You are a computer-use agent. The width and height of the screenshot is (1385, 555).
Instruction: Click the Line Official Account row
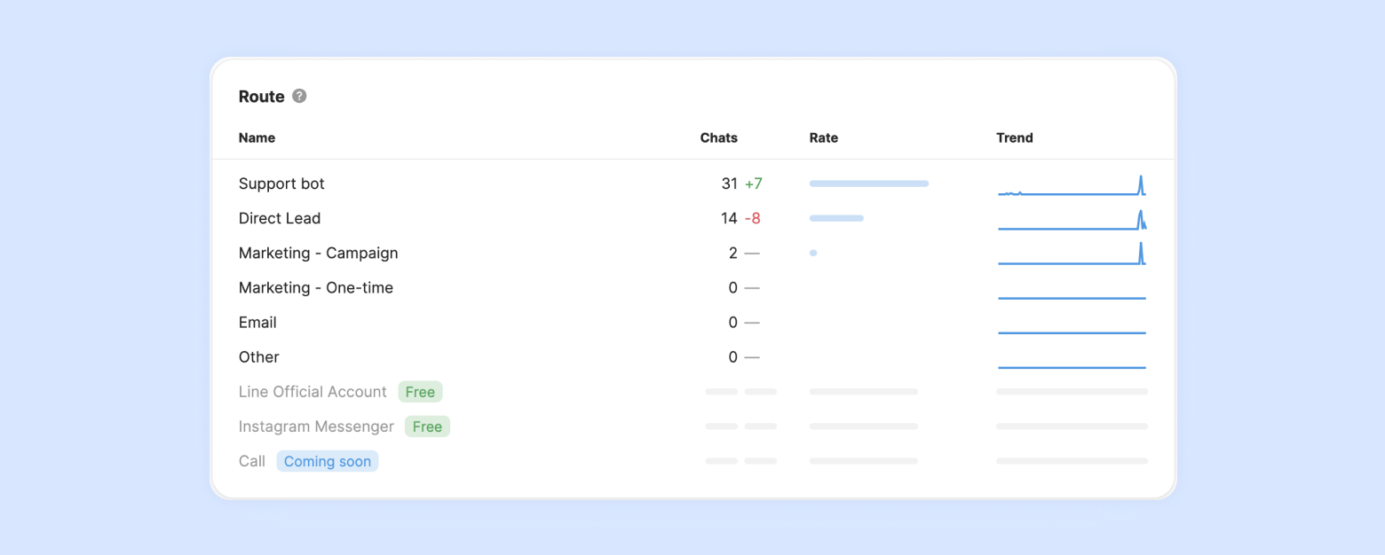coord(313,392)
